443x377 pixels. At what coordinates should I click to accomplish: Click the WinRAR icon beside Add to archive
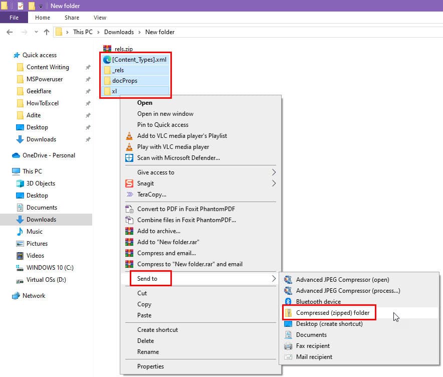point(129,231)
